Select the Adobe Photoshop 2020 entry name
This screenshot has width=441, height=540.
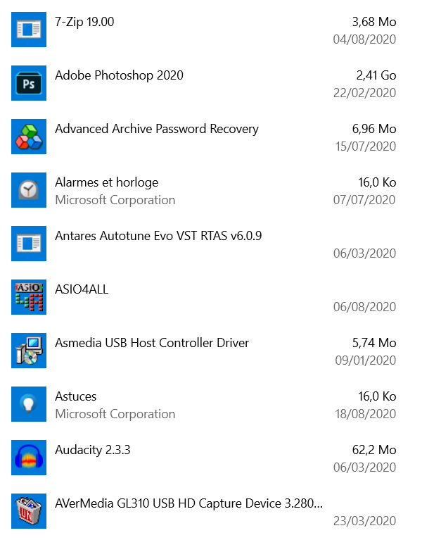click(119, 75)
